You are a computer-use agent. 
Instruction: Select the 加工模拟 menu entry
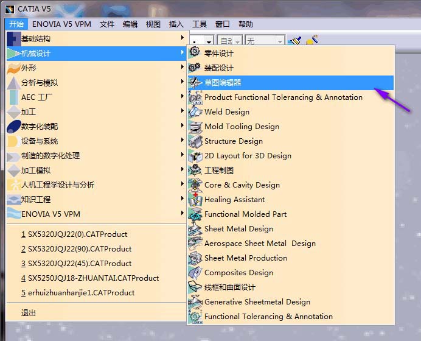coord(96,170)
